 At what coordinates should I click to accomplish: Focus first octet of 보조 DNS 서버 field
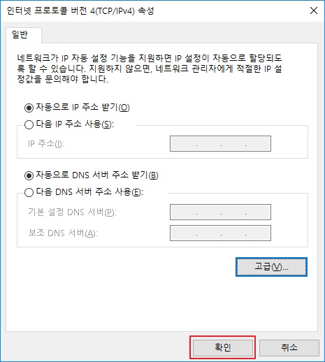[x=184, y=233]
